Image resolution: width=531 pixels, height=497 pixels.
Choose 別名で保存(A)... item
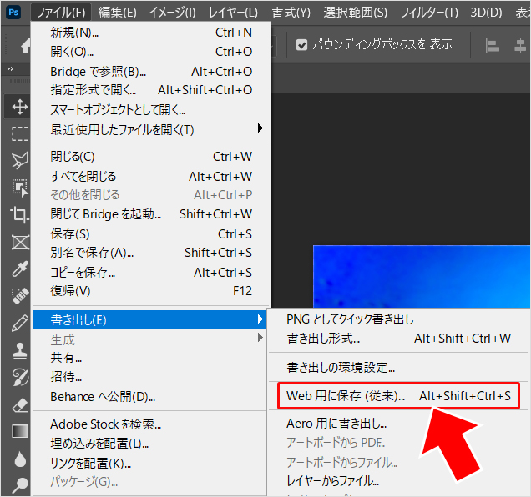(x=151, y=253)
